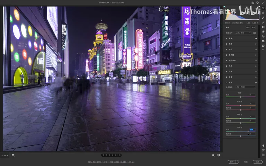Select the Hand tool icon

coord(263,146)
